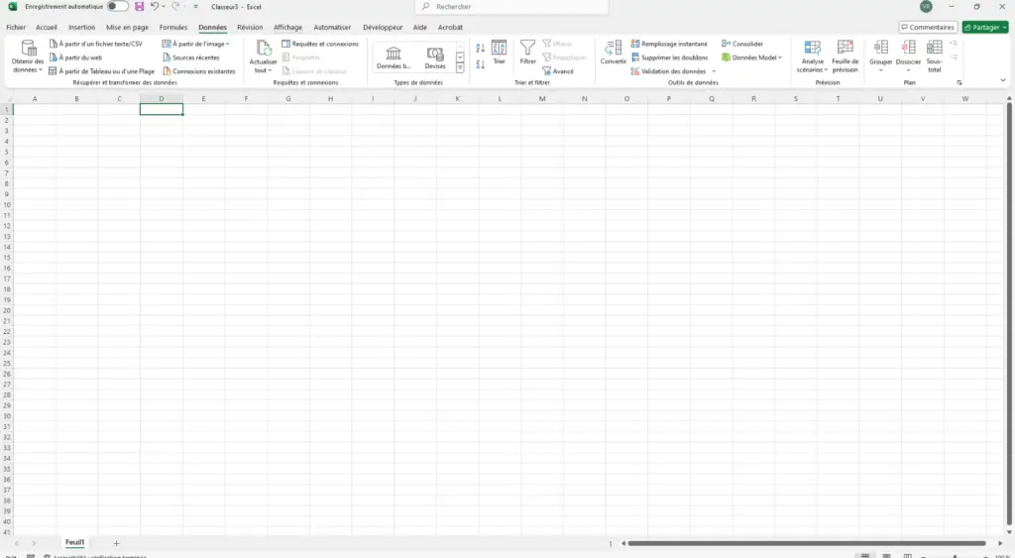The width and height of the screenshot is (1015, 558).
Task: Open the Automatiser tab
Action: tap(332, 27)
